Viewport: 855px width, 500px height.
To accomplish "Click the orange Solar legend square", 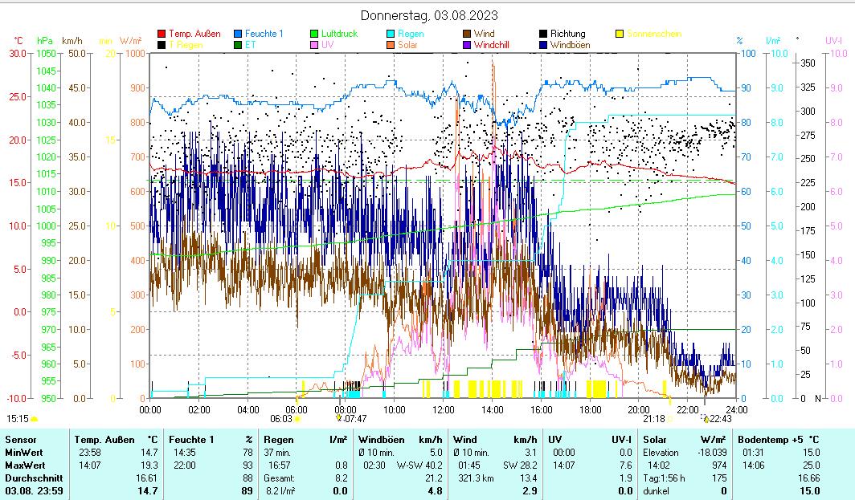I will (391, 45).
